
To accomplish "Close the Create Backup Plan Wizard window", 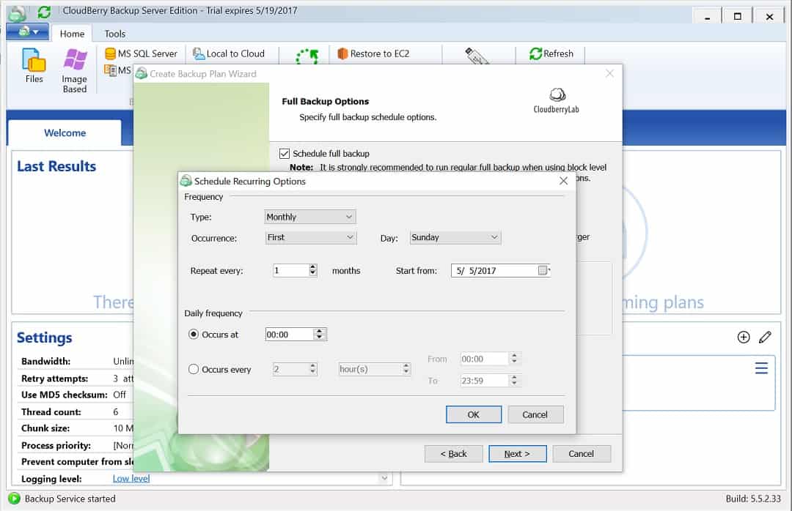I will click(609, 74).
